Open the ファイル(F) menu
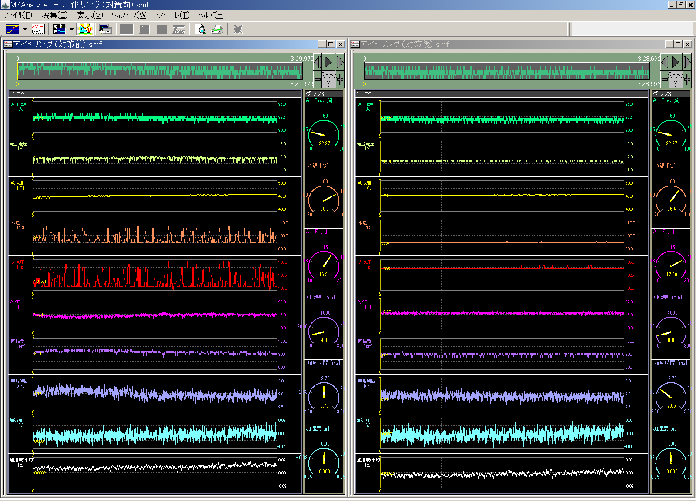 pyautogui.click(x=18, y=15)
